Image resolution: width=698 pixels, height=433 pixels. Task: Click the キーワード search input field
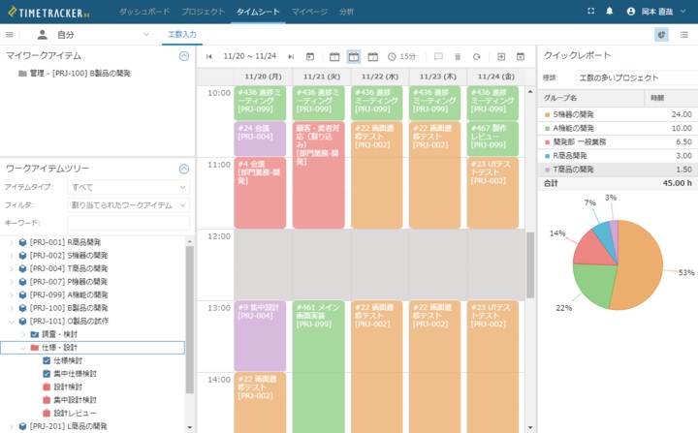[x=128, y=223]
